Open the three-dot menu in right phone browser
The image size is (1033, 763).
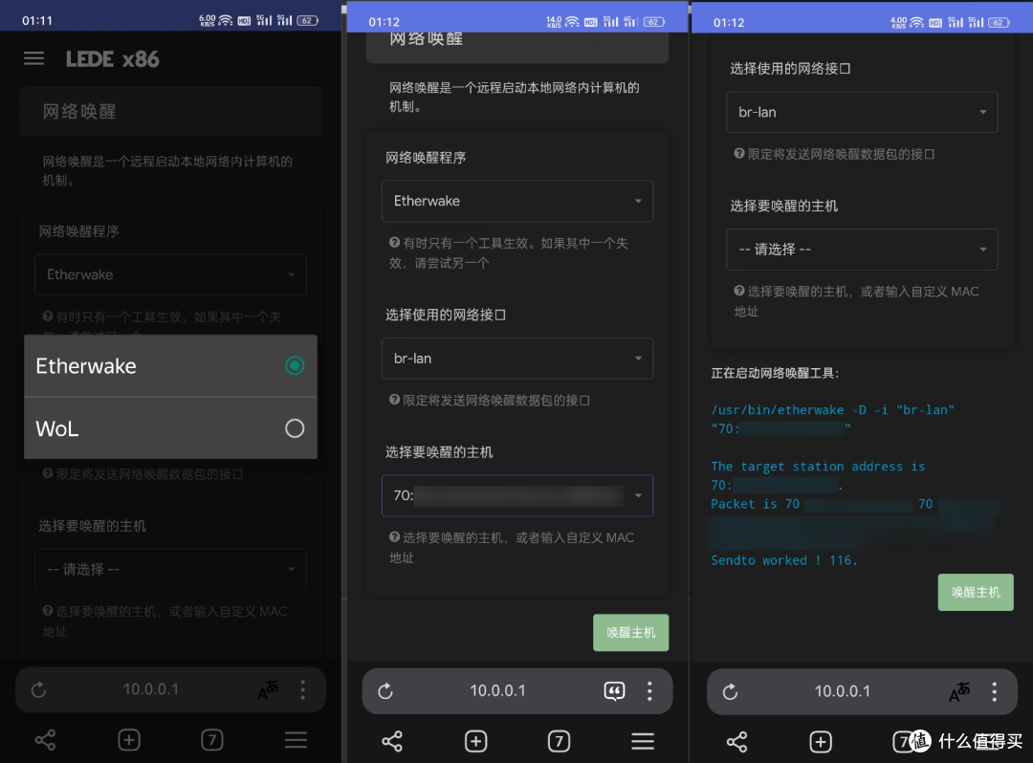click(994, 691)
